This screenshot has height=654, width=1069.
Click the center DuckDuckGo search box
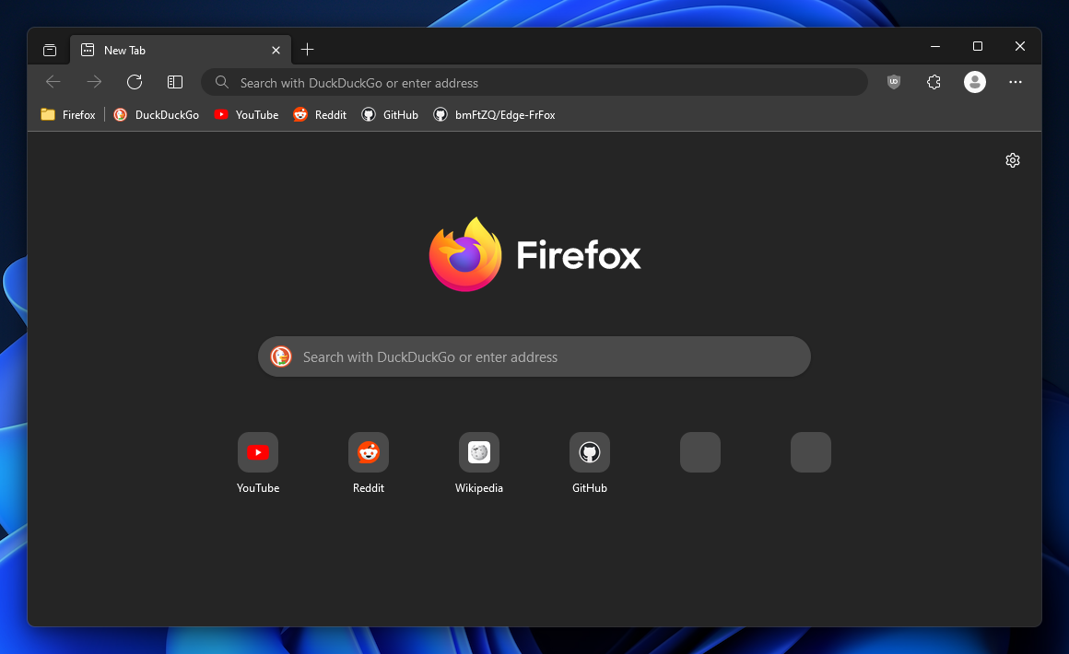pos(534,356)
